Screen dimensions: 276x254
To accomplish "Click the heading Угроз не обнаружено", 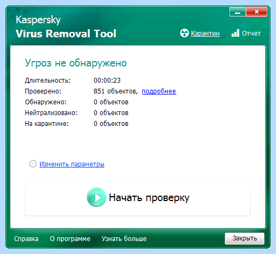I will (76, 63).
